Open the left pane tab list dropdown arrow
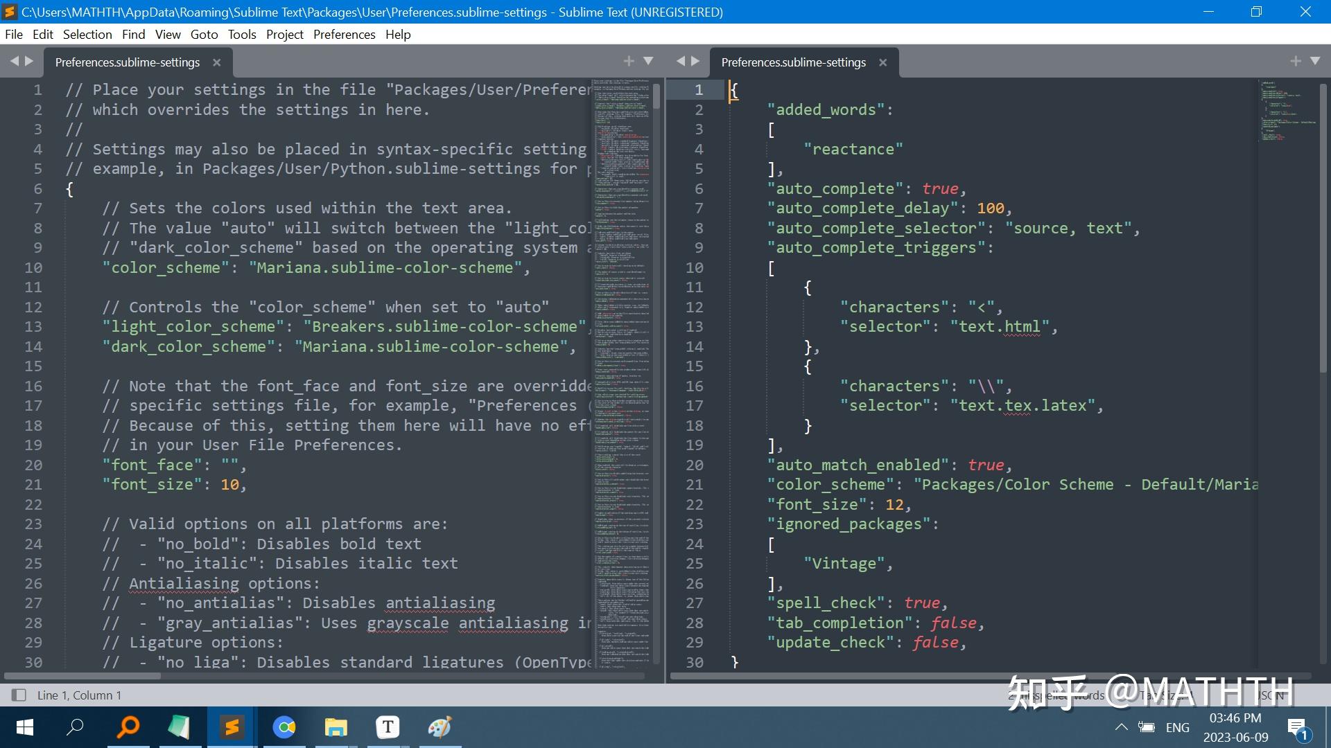This screenshot has height=748, width=1331. (648, 61)
